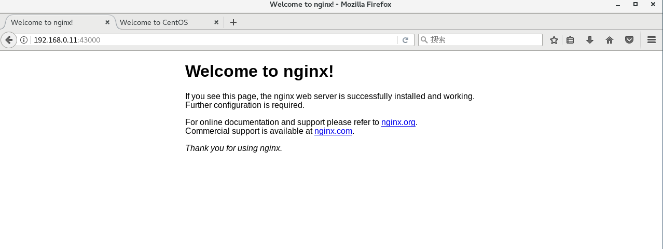
Task: Open the downloads arrow icon
Action: [590, 40]
